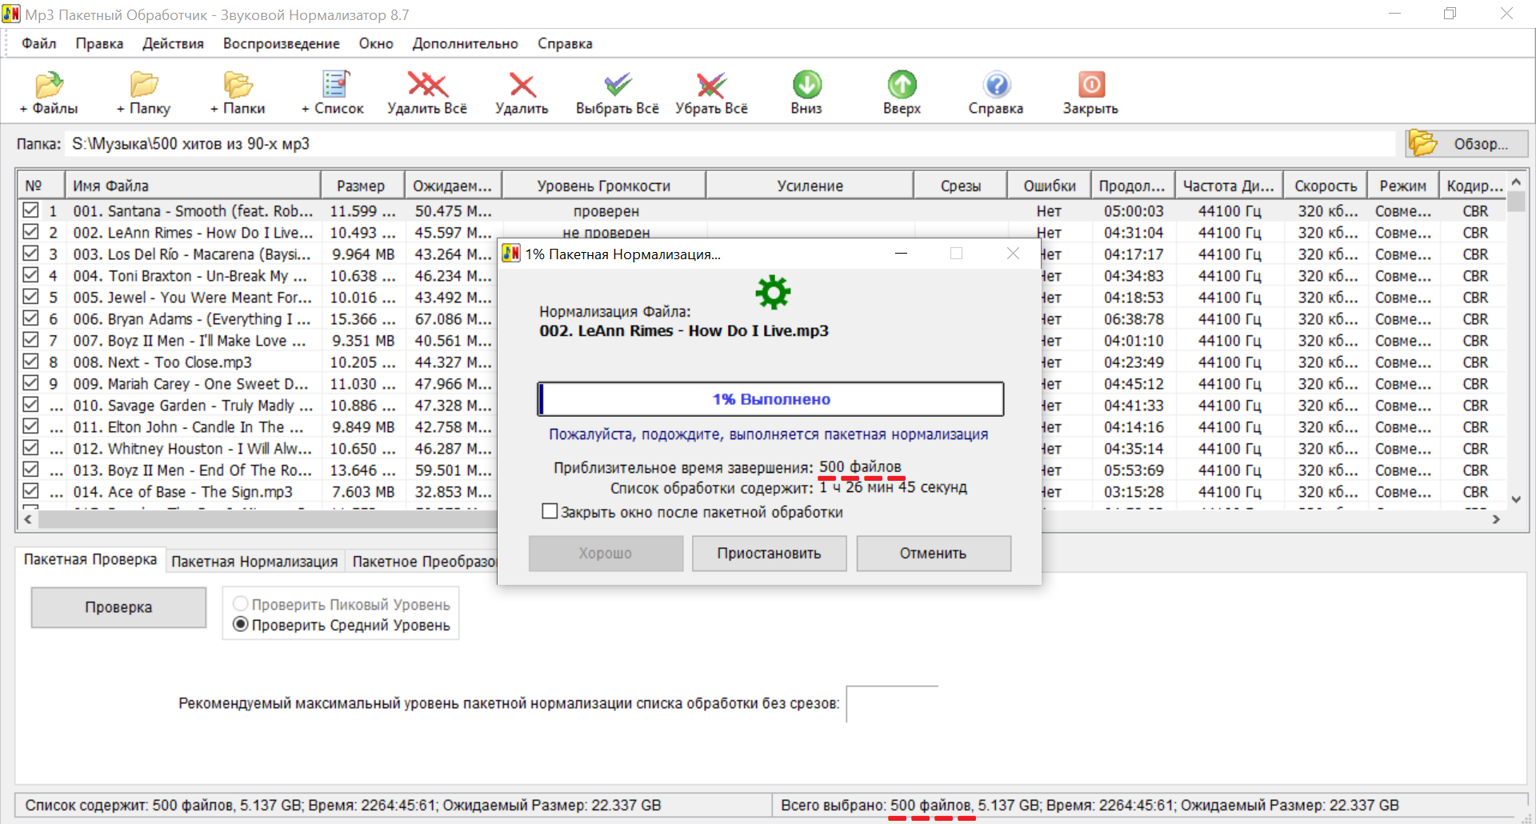Click the disabled 'Хорошо' button
The width and height of the screenshot is (1536, 824).
[x=606, y=553]
